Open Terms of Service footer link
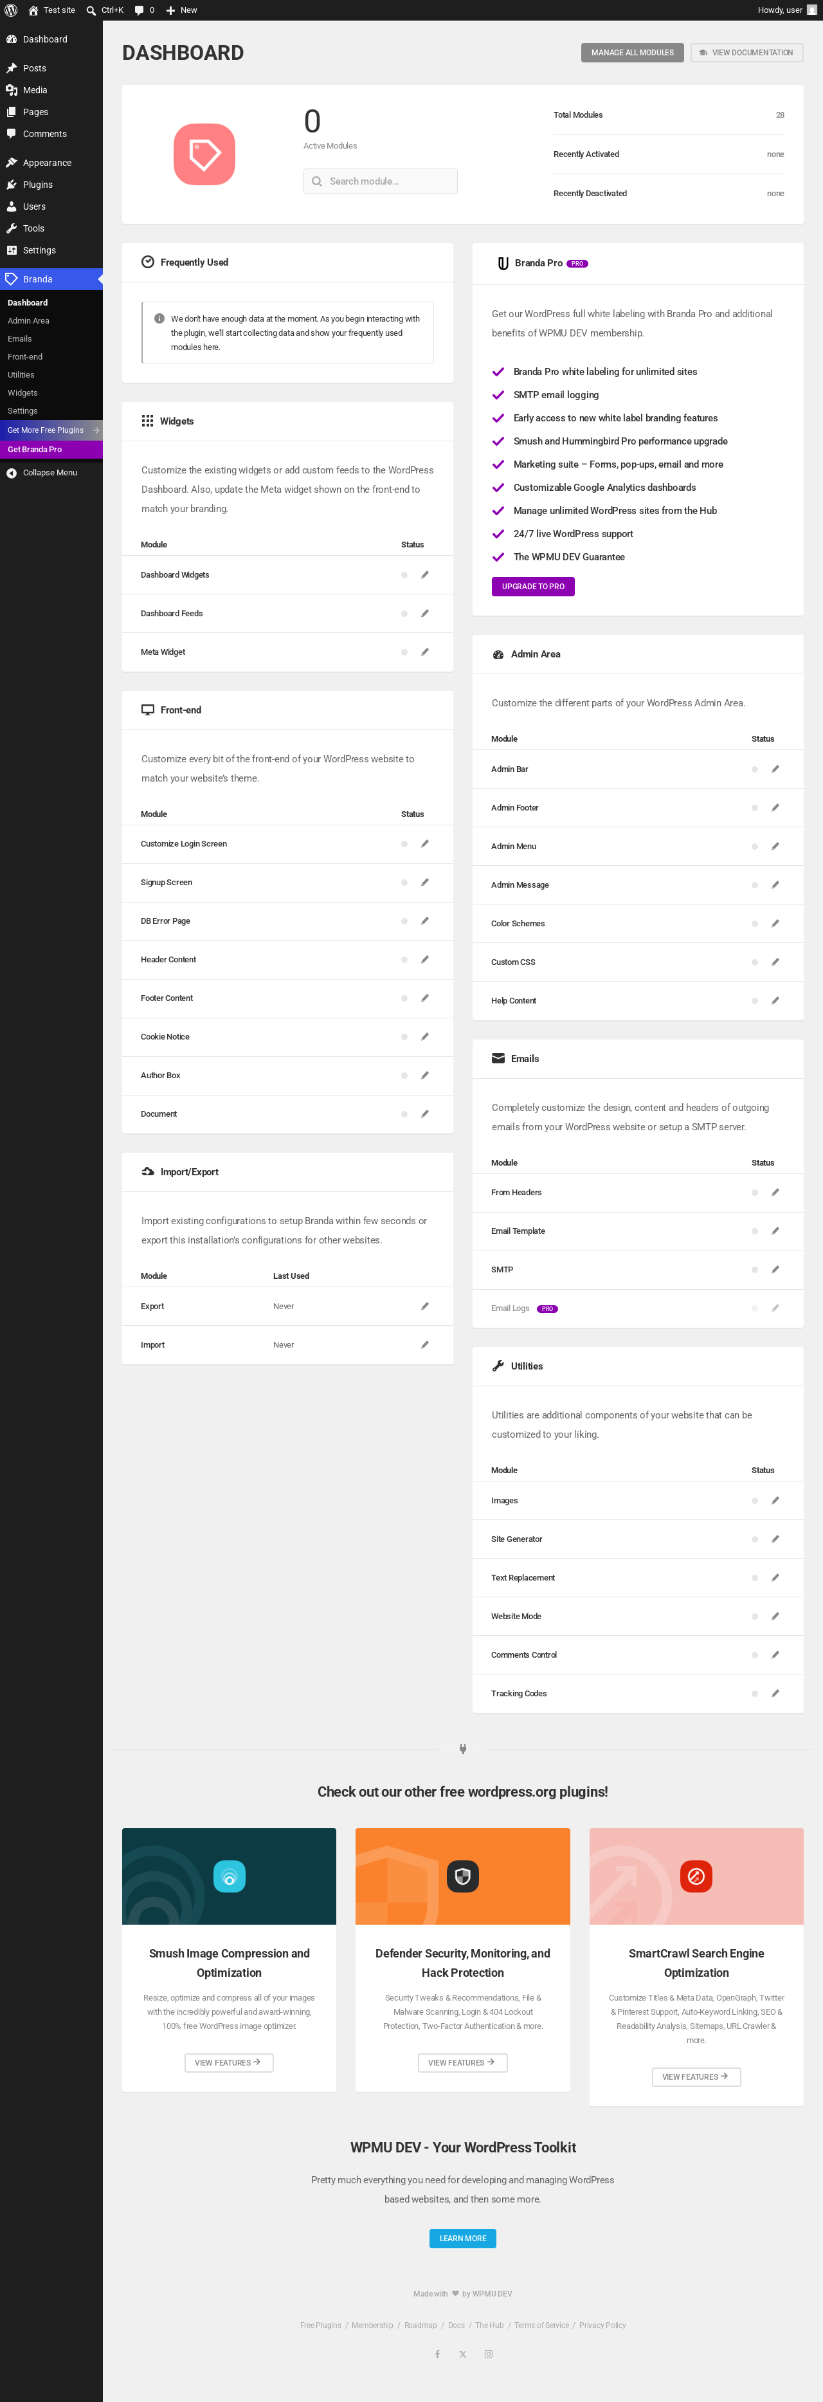The height and width of the screenshot is (2402, 823). pos(541,2325)
